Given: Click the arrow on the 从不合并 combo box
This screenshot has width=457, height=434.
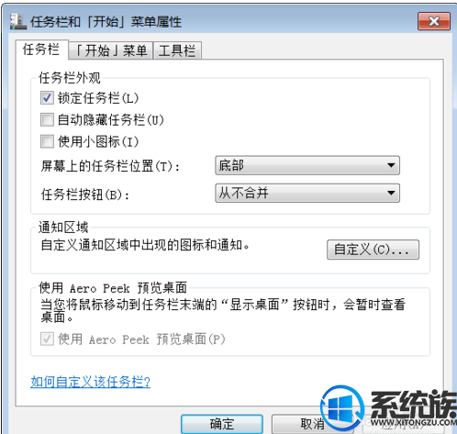Looking at the screenshot, I should pyautogui.click(x=391, y=193).
